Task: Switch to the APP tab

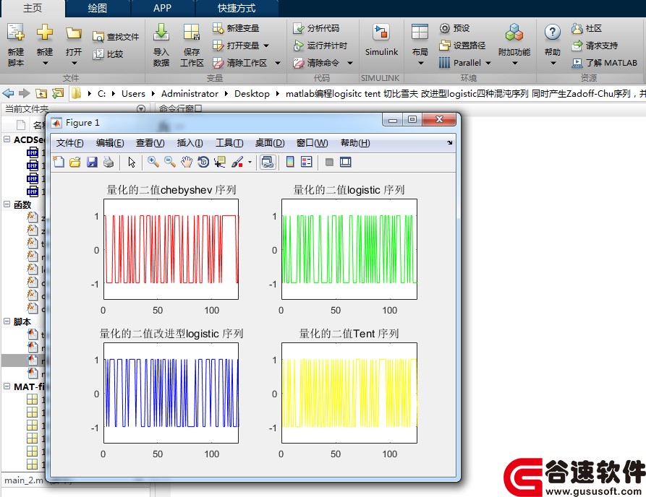Action: pyautogui.click(x=162, y=8)
